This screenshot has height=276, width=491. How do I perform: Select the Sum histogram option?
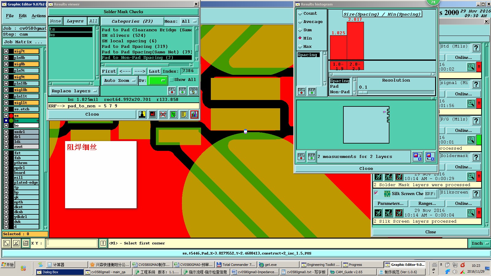point(305,30)
